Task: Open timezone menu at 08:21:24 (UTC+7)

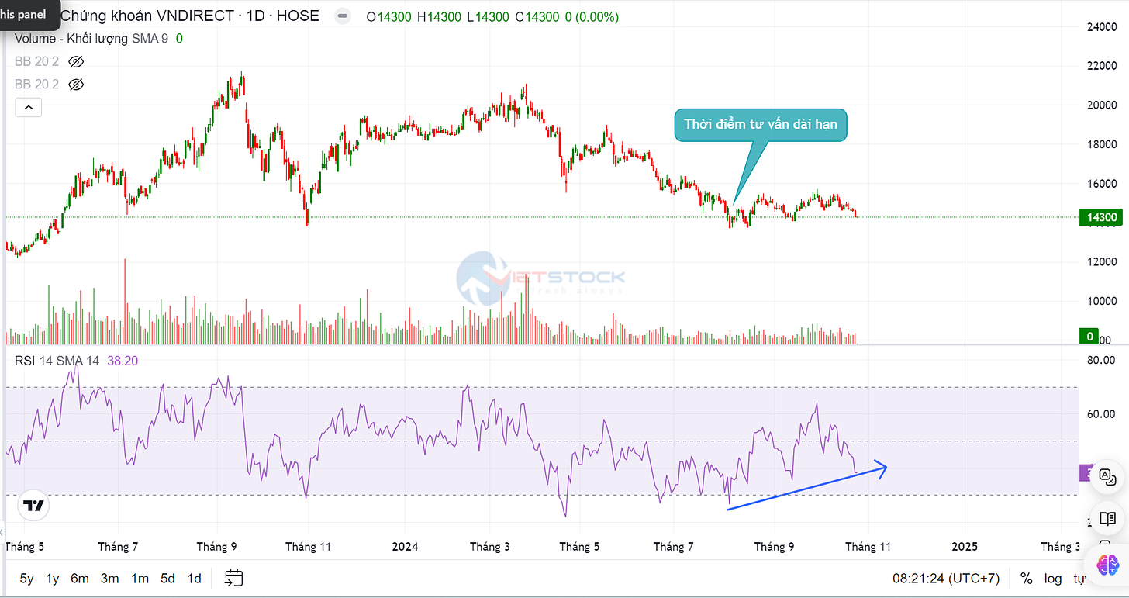Action: pyautogui.click(x=945, y=579)
